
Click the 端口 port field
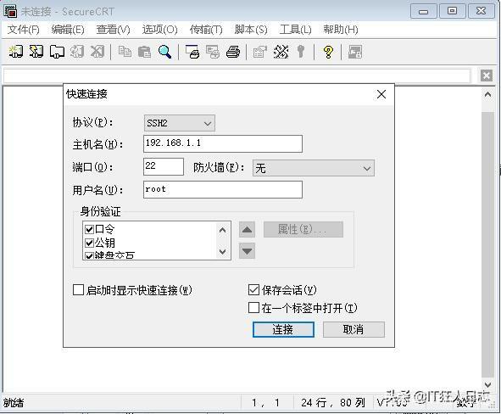click(164, 166)
